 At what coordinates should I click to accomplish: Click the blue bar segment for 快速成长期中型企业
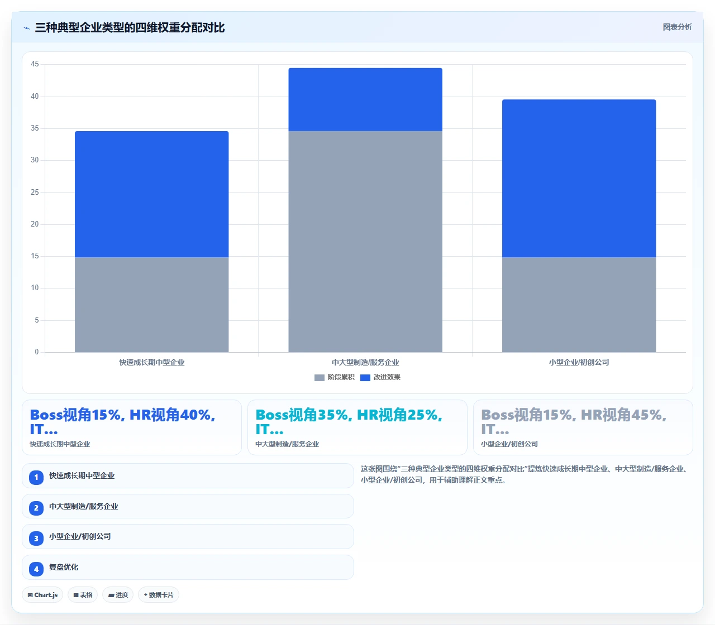point(151,194)
